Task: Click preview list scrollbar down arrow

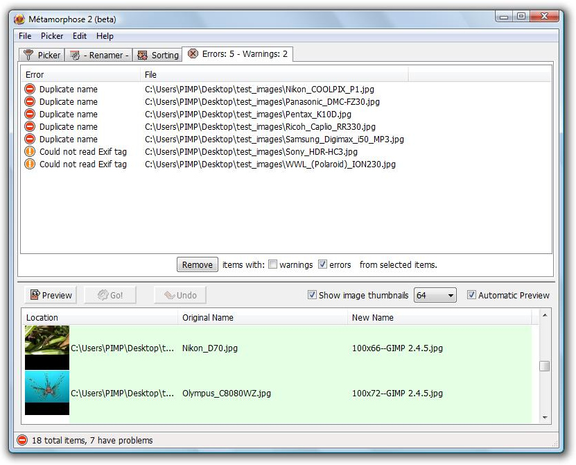Action: [545, 418]
